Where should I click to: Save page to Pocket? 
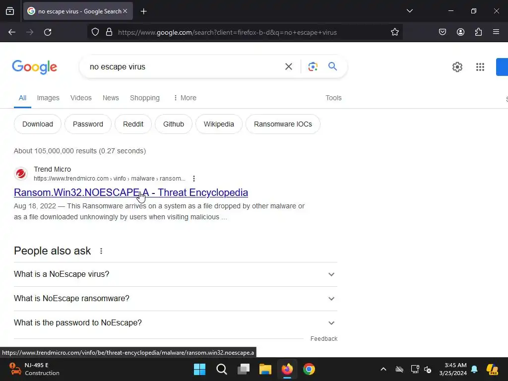[443, 32]
